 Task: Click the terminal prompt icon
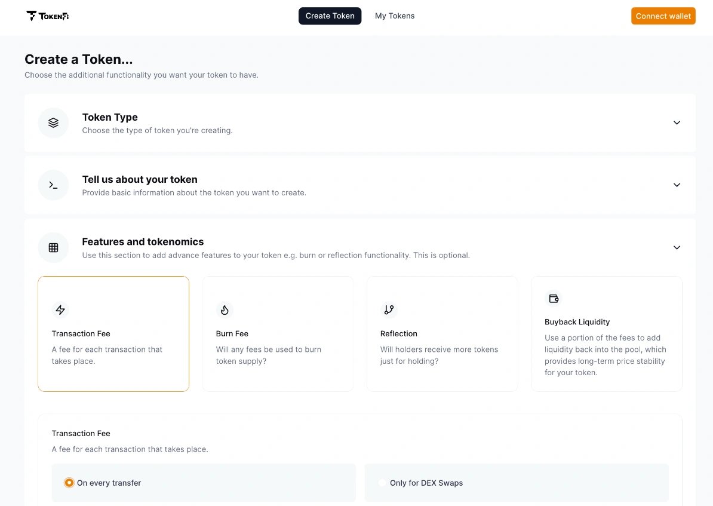tap(53, 185)
